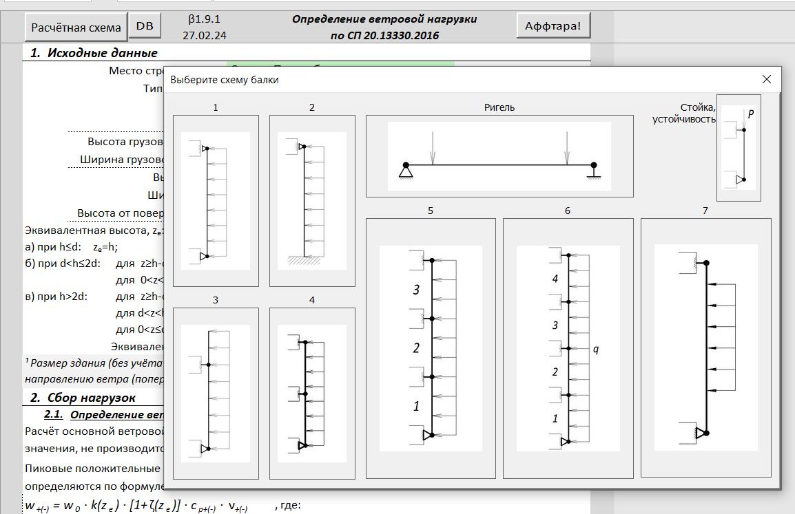Click the version date 27.02.24 cell
The height and width of the screenshot is (514, 795).
pos(205,35)
